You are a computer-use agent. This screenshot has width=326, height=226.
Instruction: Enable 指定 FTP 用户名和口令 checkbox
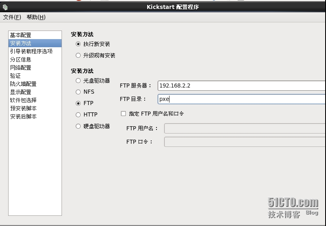click(x=123, y=114)
